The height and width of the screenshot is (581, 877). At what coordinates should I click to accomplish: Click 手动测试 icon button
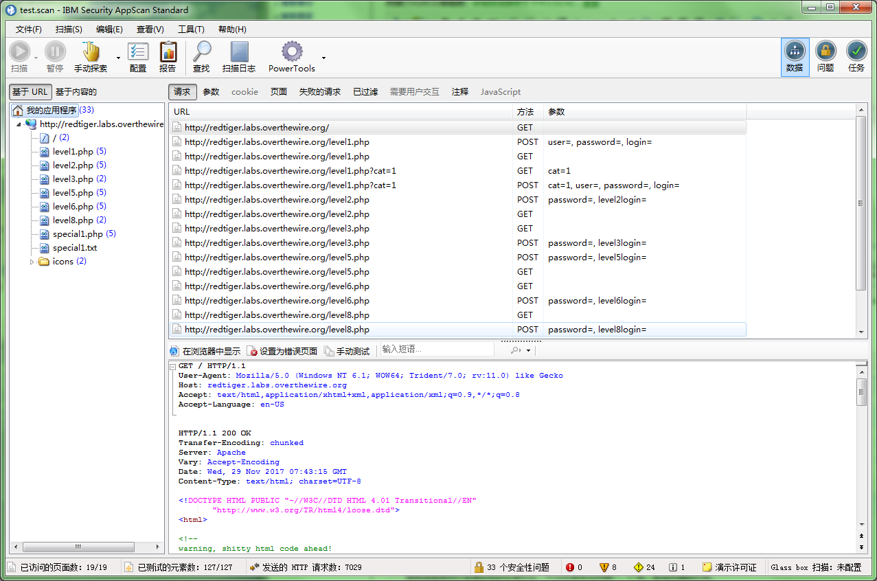point(329,351)
